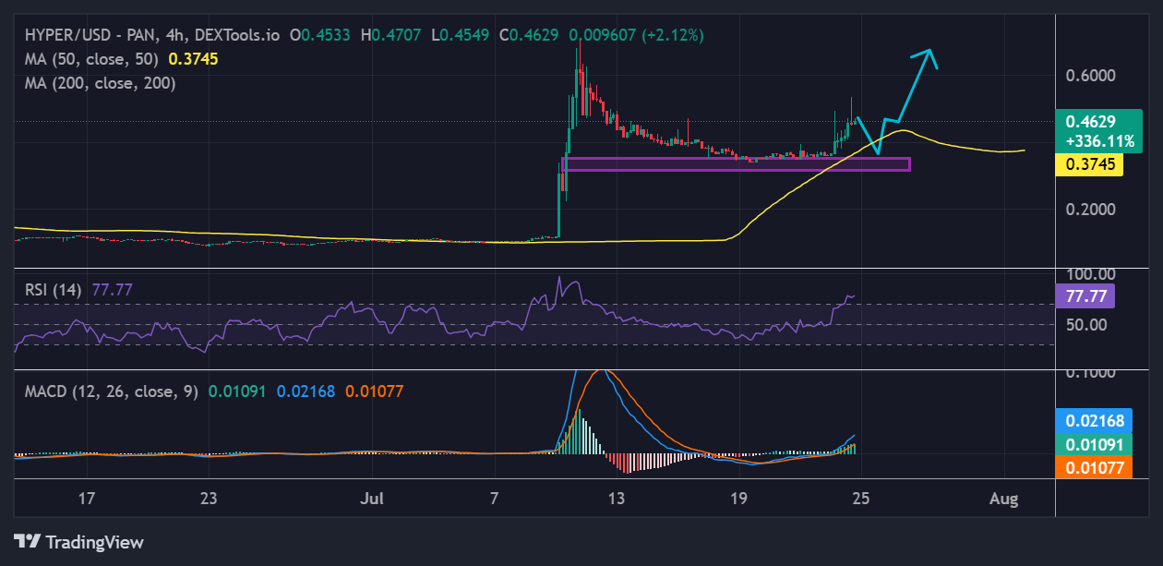Click the MA 50 value 0.3745 in legend
Viewport: 1163px width, 566px height.
194,58
